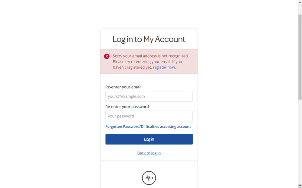The width and height of the screenshot is (302, 188).
Task: Click the heartbeat pulse circle icon
Action: (149, 178)
